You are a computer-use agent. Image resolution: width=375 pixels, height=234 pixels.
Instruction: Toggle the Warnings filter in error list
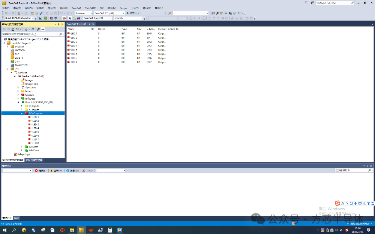(57, 171)
